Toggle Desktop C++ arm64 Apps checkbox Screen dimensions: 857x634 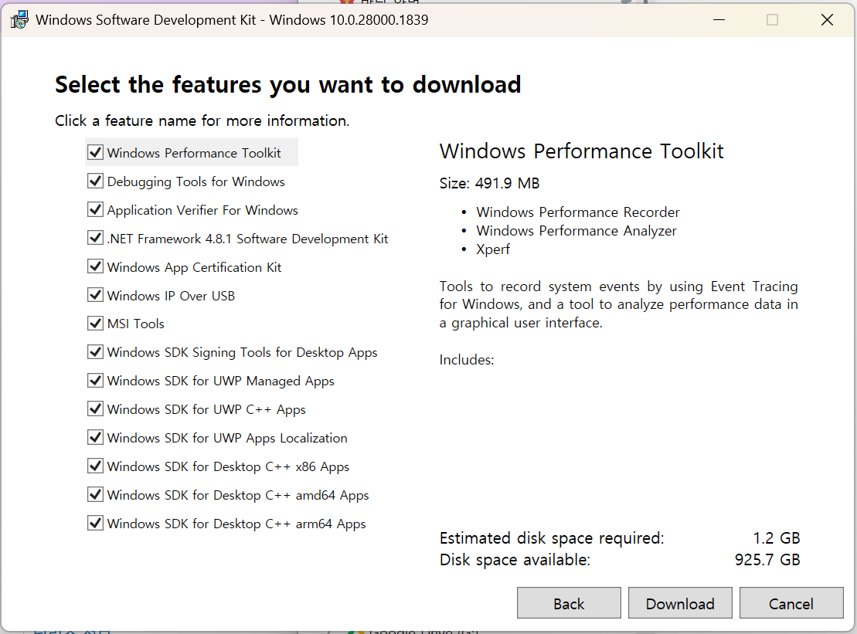[96, 523]
